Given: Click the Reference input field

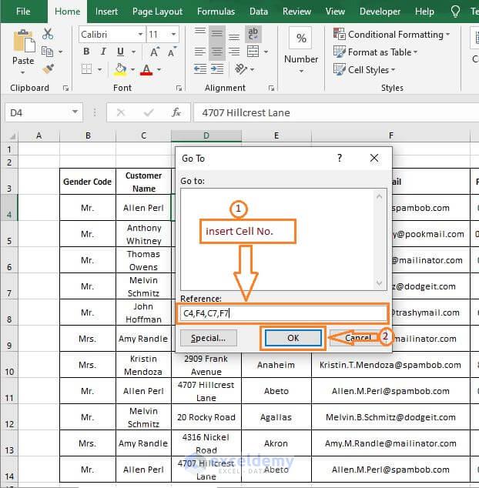Looking at the screenshot, I should tap(283, 313).
